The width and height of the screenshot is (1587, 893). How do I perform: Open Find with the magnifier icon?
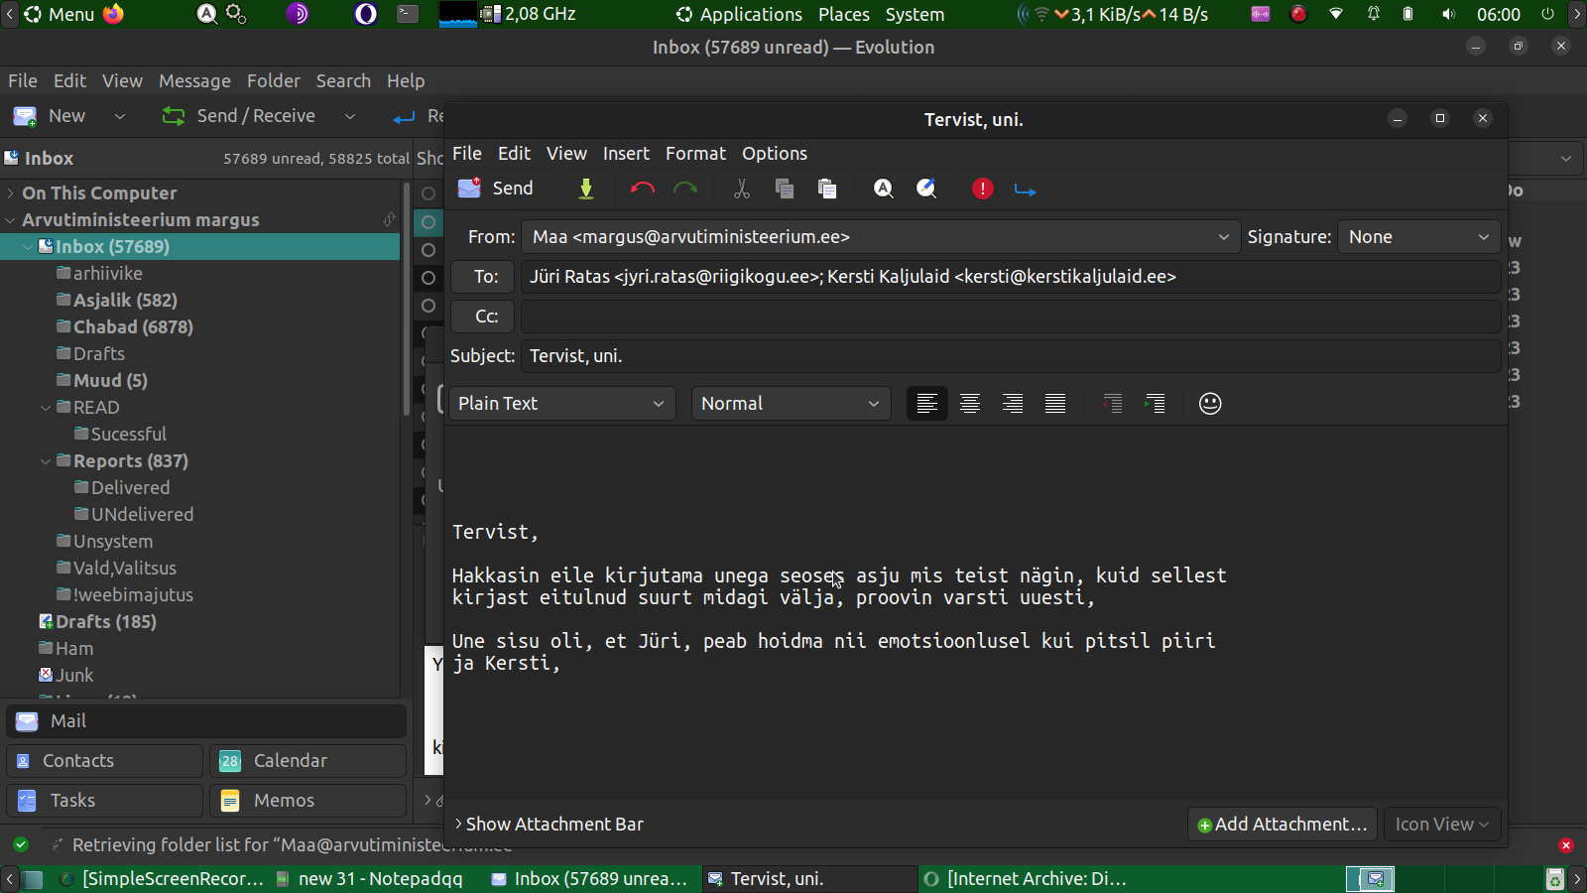pos(883,189)
